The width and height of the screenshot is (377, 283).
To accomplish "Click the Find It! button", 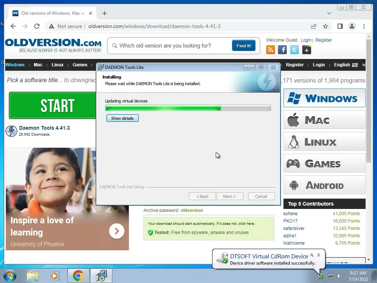I will pos(244,45).
